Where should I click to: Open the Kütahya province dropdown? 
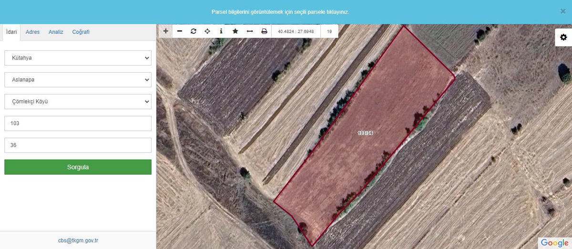pyautogui.click(x=78, y=58)
